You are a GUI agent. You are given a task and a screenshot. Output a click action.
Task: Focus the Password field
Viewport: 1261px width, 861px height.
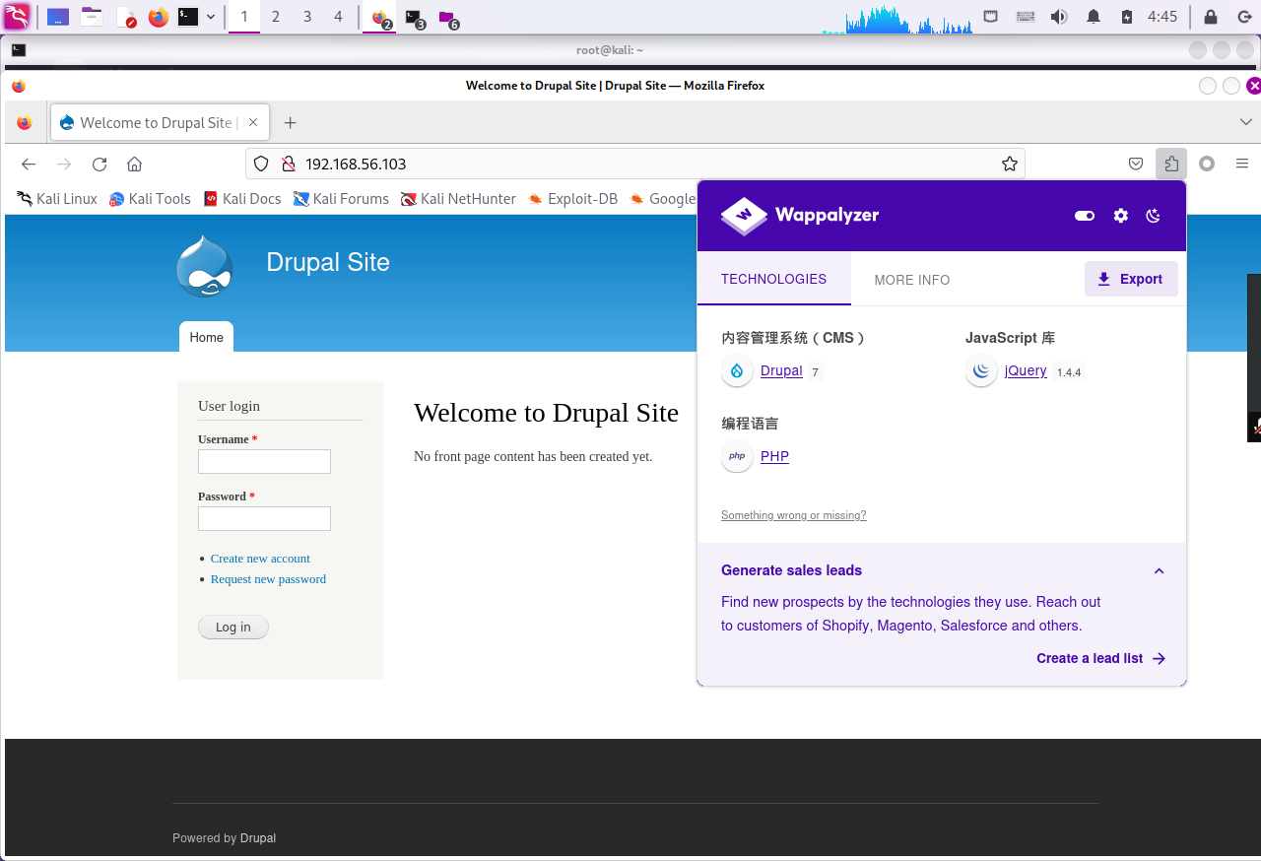point(264,518)
